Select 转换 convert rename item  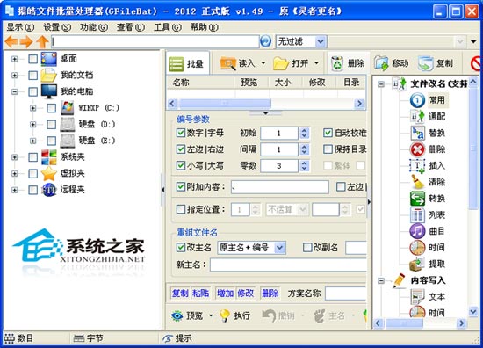click(436, 199)
